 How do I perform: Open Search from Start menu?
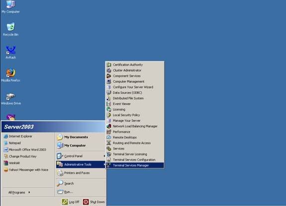pos(81,183)
